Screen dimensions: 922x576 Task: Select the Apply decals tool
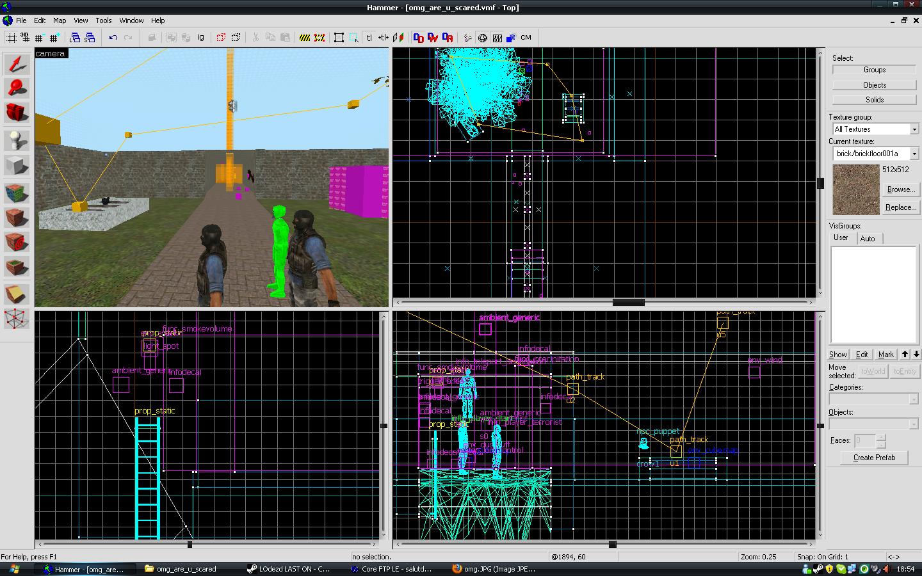click(17, 243)
